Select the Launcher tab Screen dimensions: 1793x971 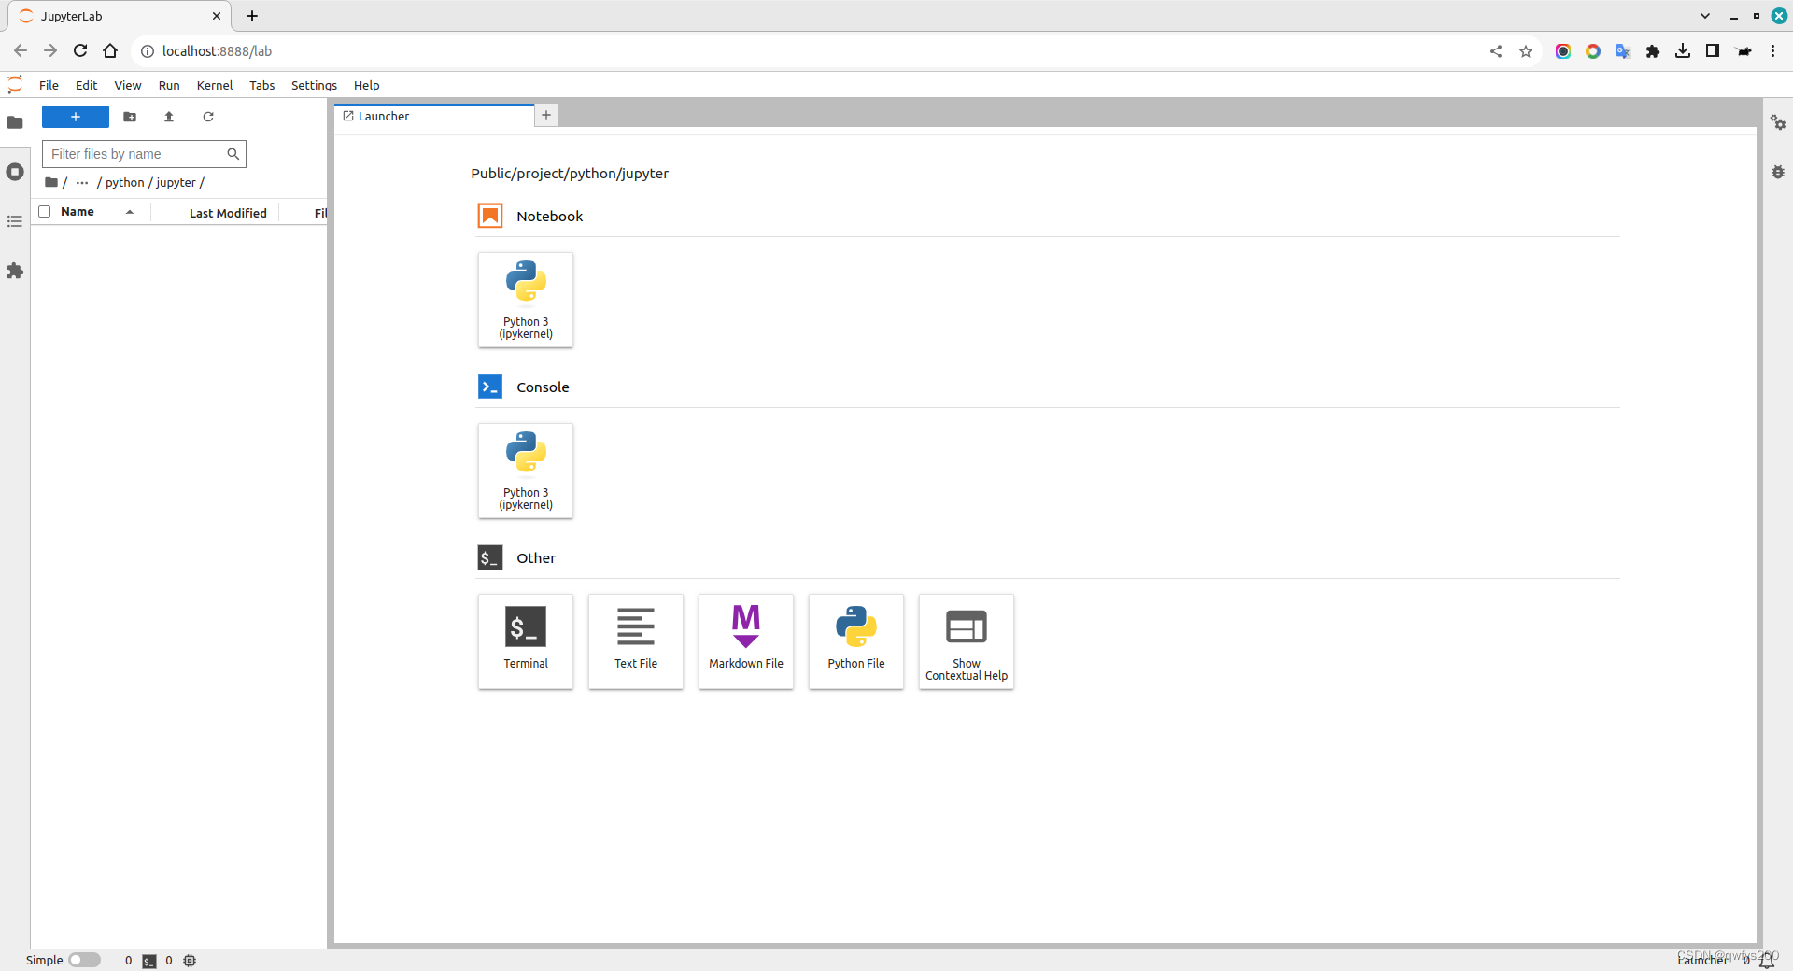[x=433, y=116]
